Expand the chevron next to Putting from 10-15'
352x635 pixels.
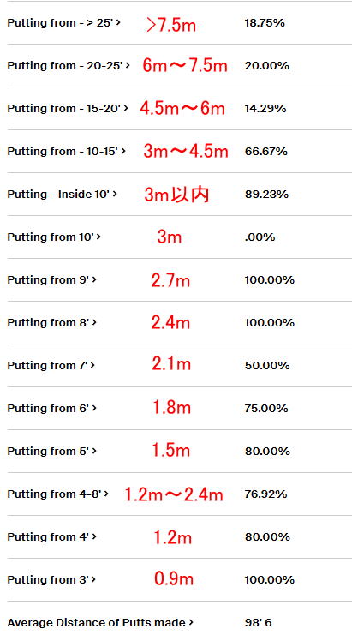click(123, 151)
